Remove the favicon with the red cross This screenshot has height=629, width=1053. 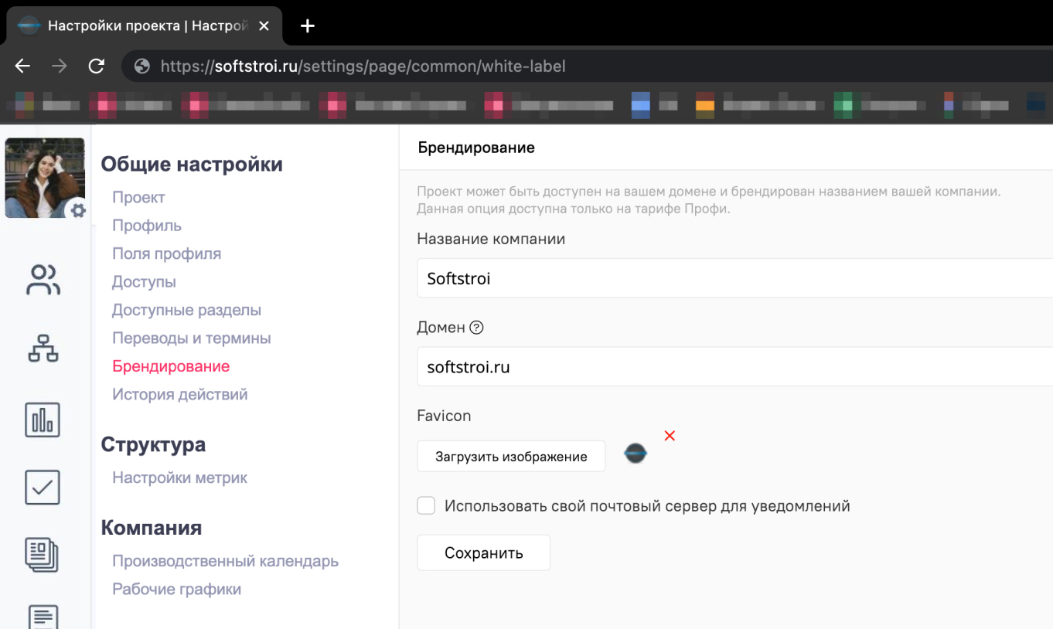670,436
